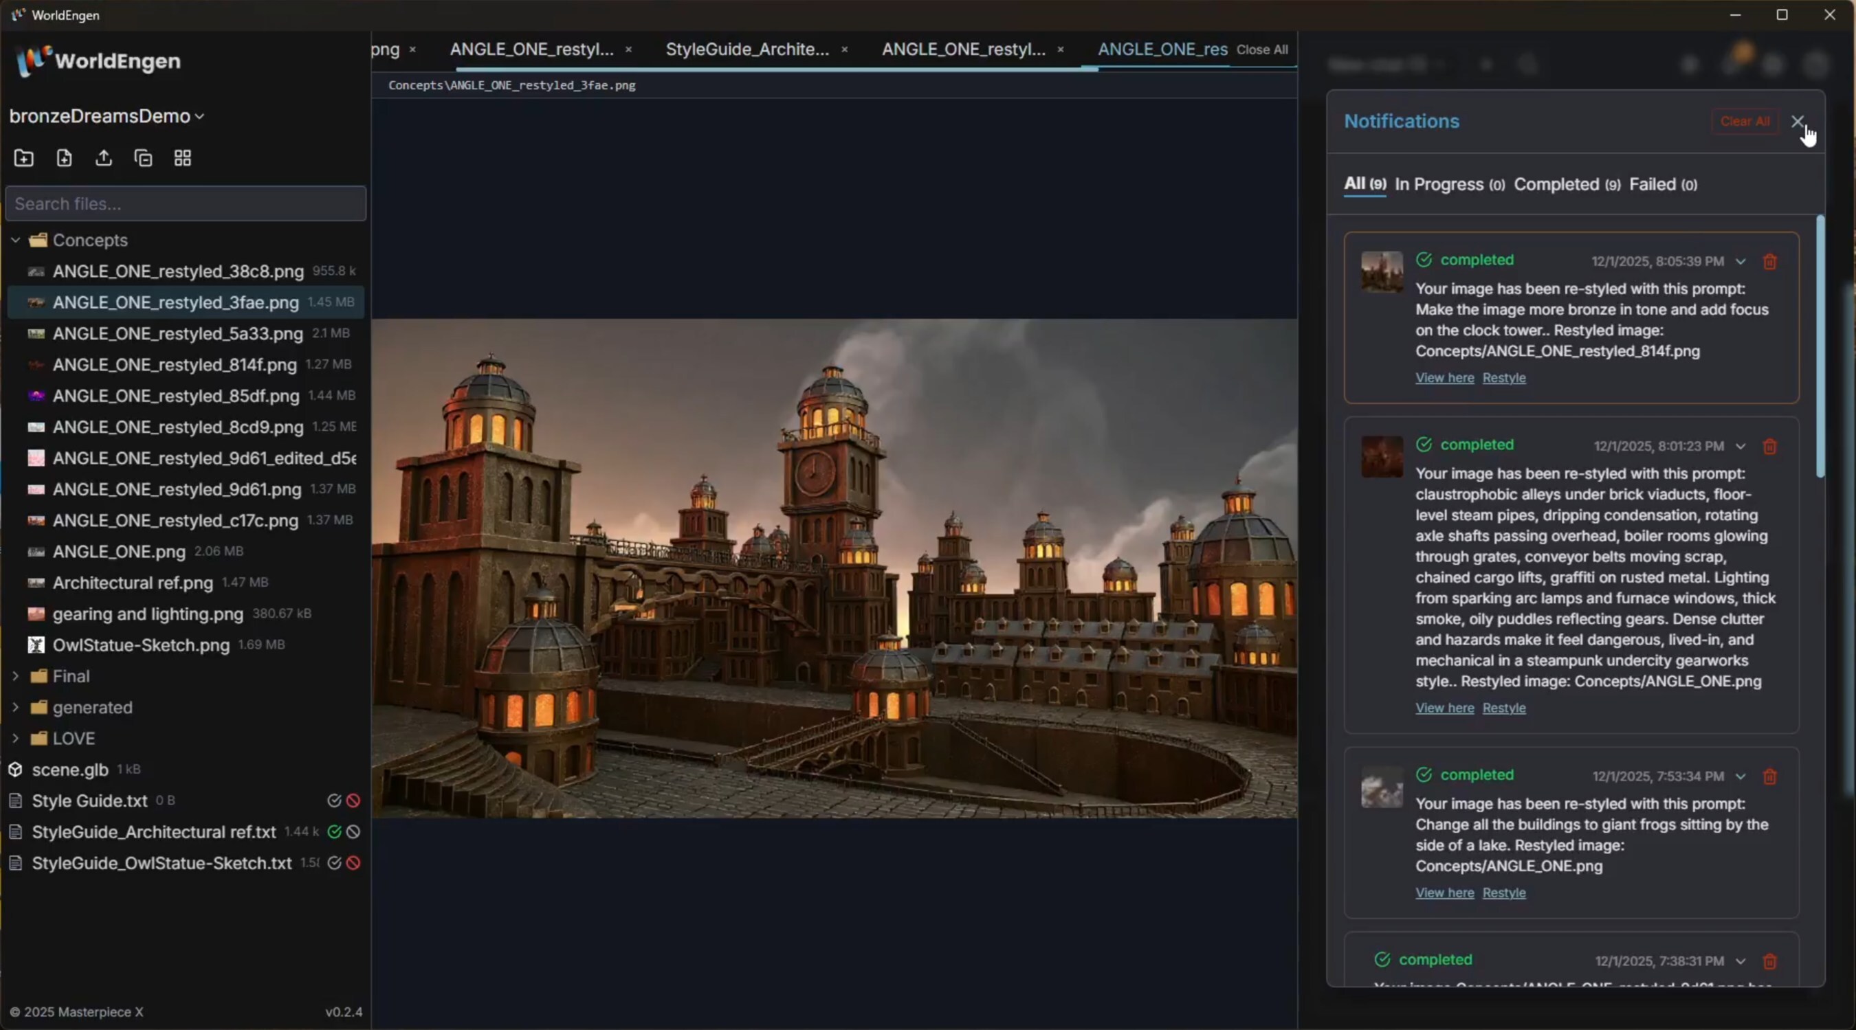Switch to the Completed notifications tab

pyautogui.click(x=1567, y=184)
